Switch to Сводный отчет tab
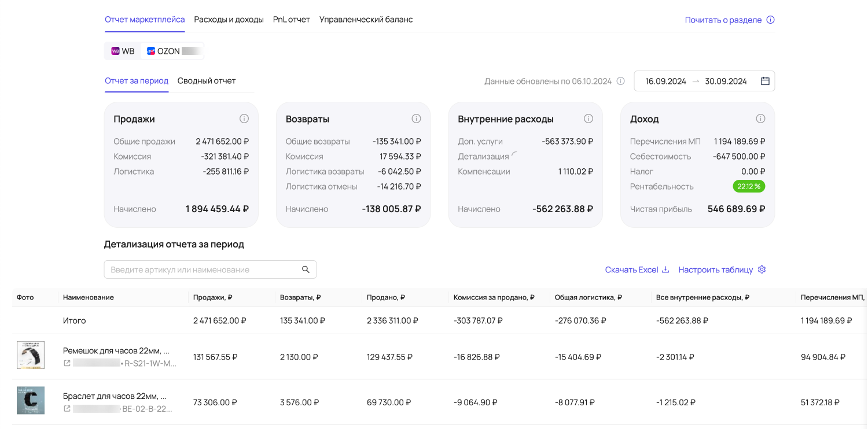868x429 pixels. tap(207, 81)
